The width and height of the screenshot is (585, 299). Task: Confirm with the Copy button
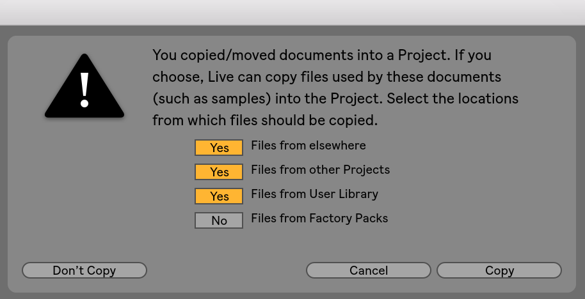(499, 270)
